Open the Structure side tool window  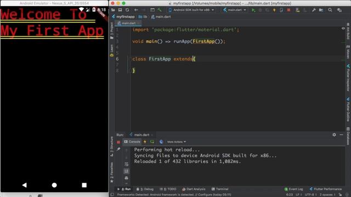point(112,146)
